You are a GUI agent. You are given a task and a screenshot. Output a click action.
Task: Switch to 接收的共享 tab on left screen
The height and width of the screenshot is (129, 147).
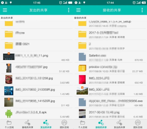(28, 124)
